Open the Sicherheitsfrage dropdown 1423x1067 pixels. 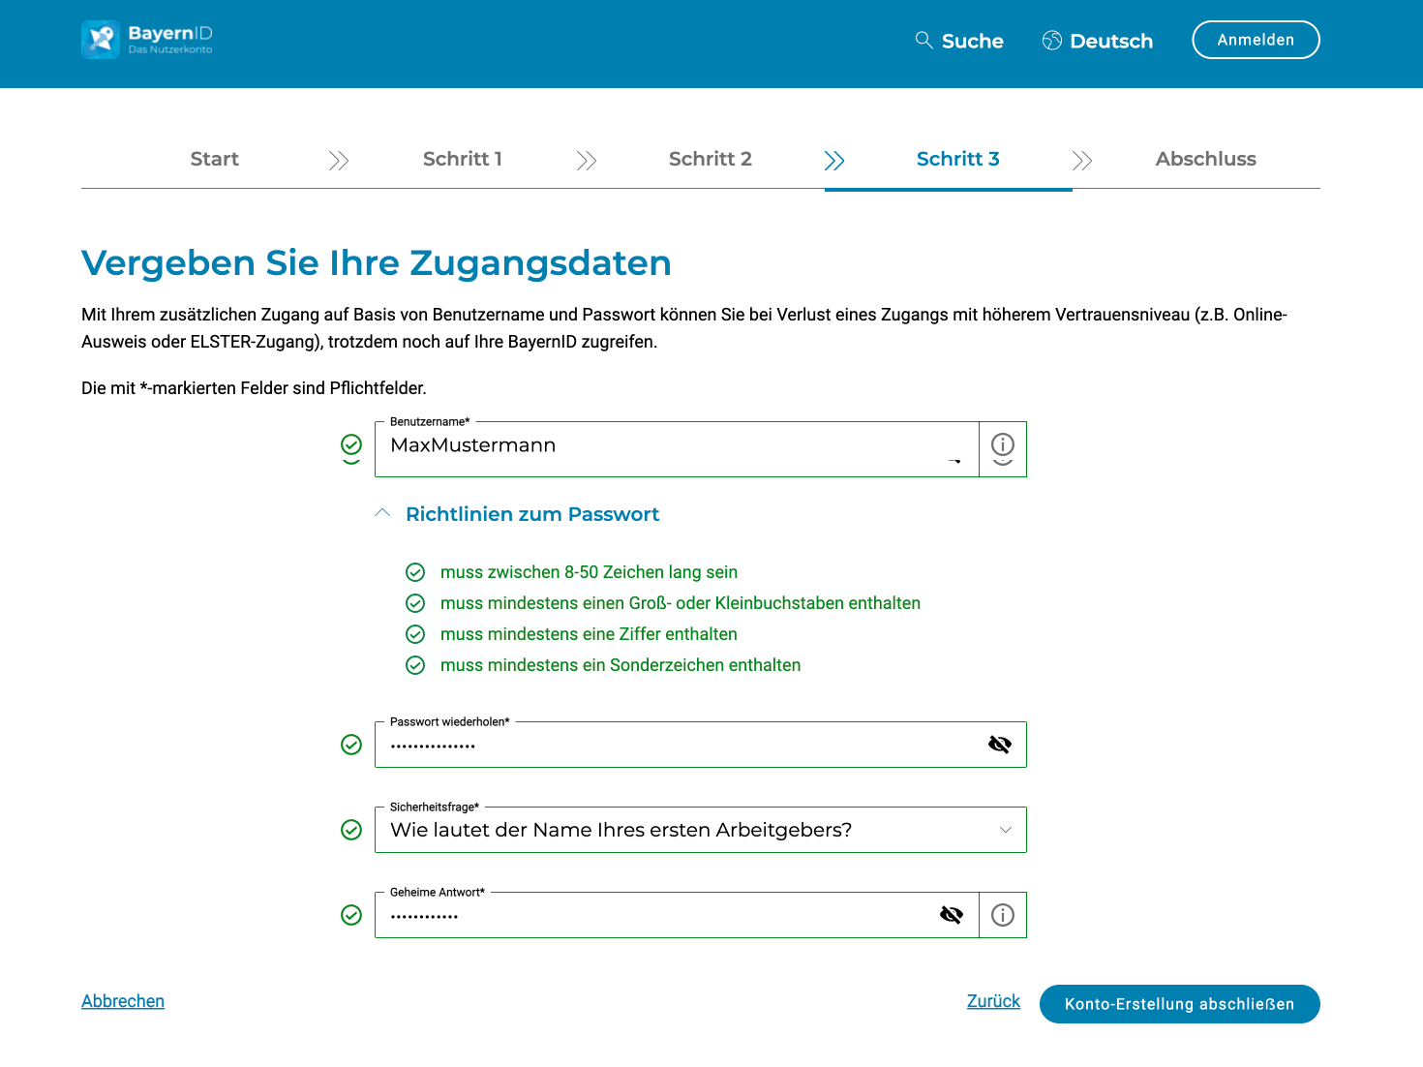coord(701,830)
